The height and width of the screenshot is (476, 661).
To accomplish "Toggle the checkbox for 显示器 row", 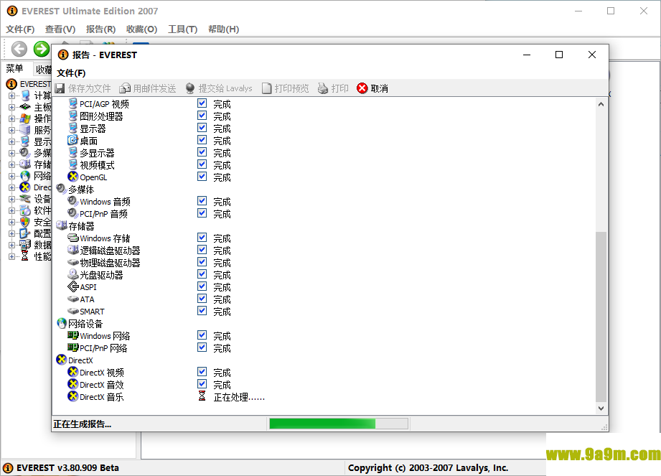I will coord(202,128).
